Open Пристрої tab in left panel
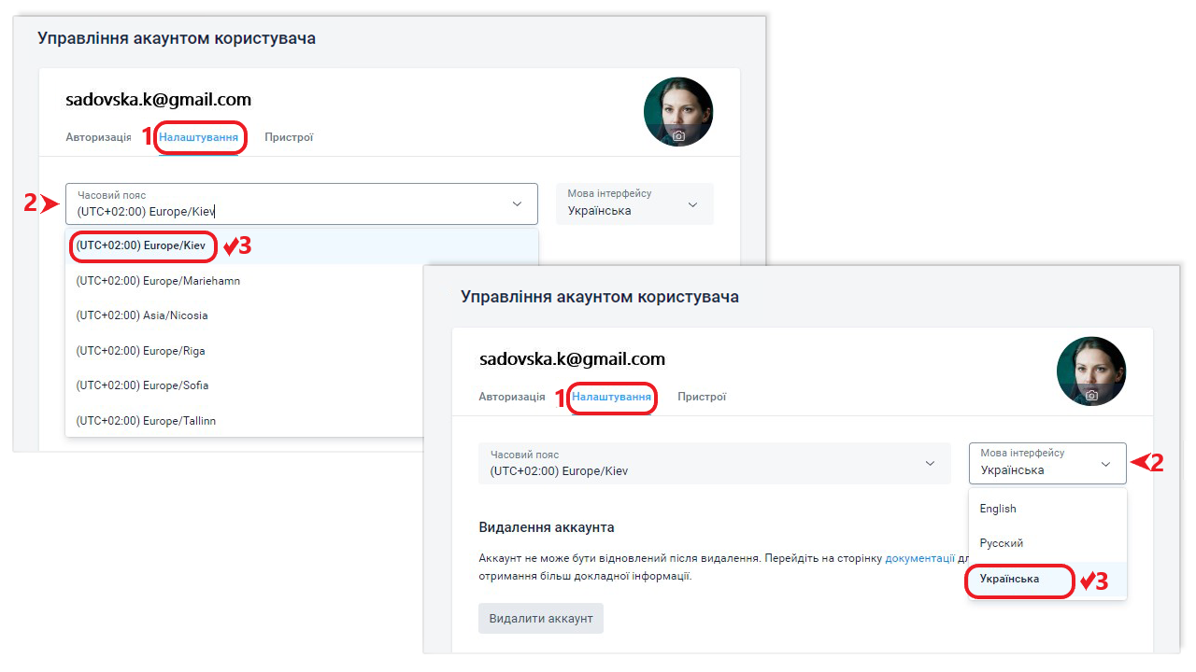The height and width of the screenshot is (672, 1196). (289, 137)
